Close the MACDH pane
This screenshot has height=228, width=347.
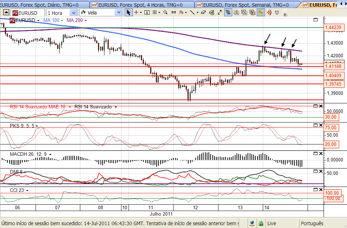(x=321, y=154)
